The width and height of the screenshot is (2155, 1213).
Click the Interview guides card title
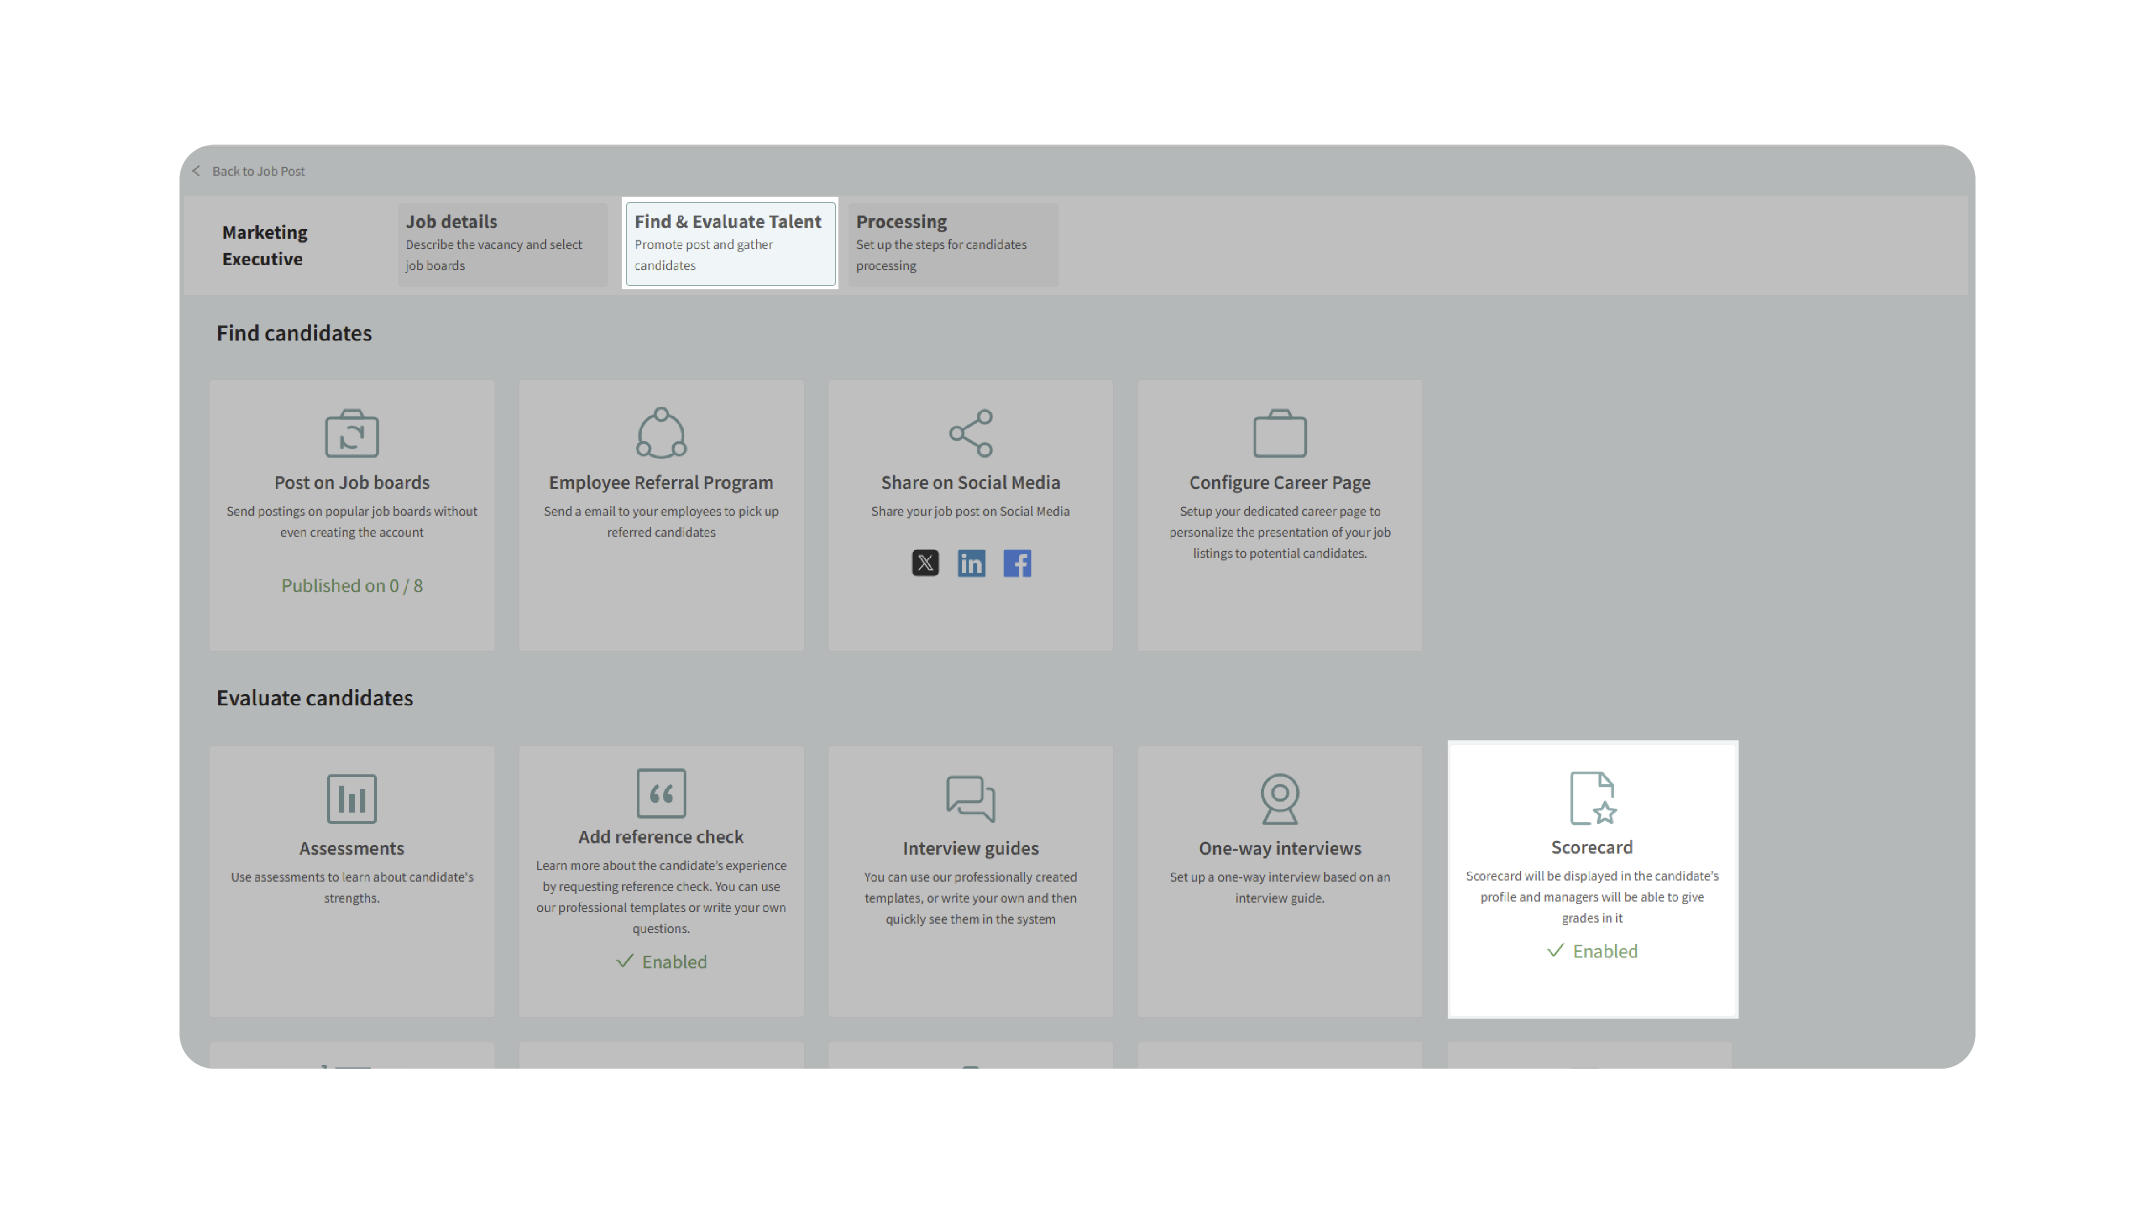pos(970,848)
